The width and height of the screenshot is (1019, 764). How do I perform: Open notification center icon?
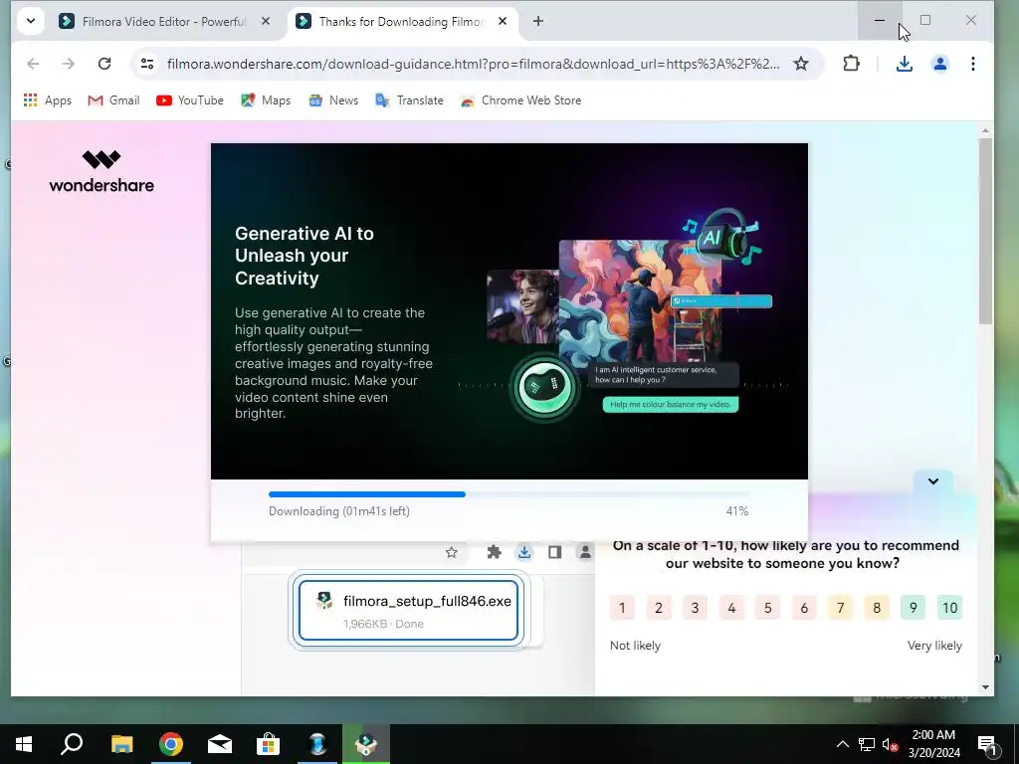click(987, 745)
